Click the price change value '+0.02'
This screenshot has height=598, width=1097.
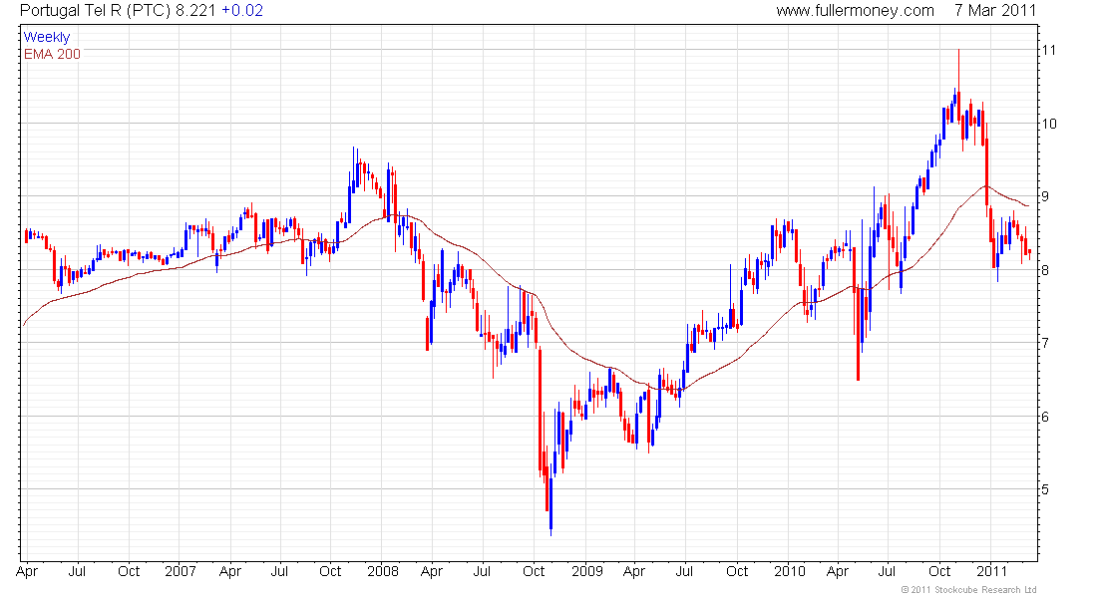tap(242, 11)
